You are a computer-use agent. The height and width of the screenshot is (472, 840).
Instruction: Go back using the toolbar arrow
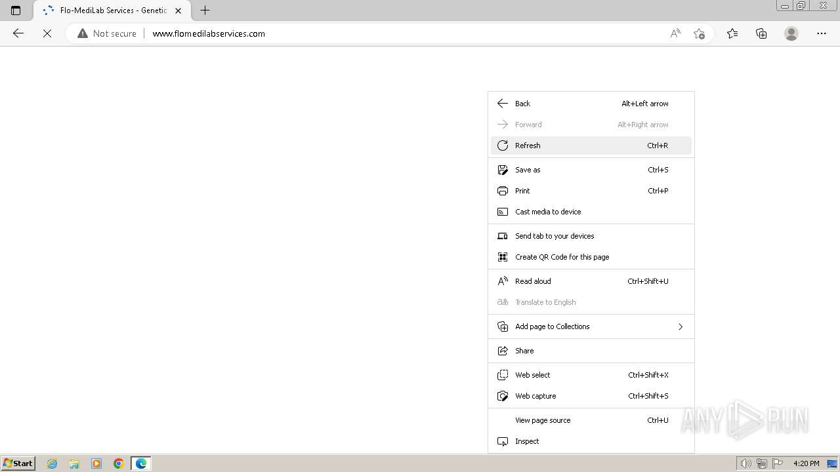[x=18, y=33]
